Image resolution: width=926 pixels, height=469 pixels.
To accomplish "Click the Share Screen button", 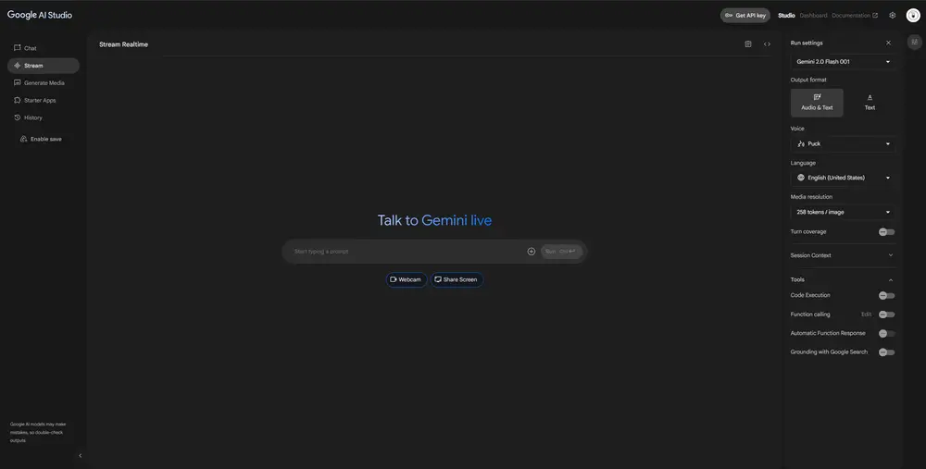I will click(457, 279).
